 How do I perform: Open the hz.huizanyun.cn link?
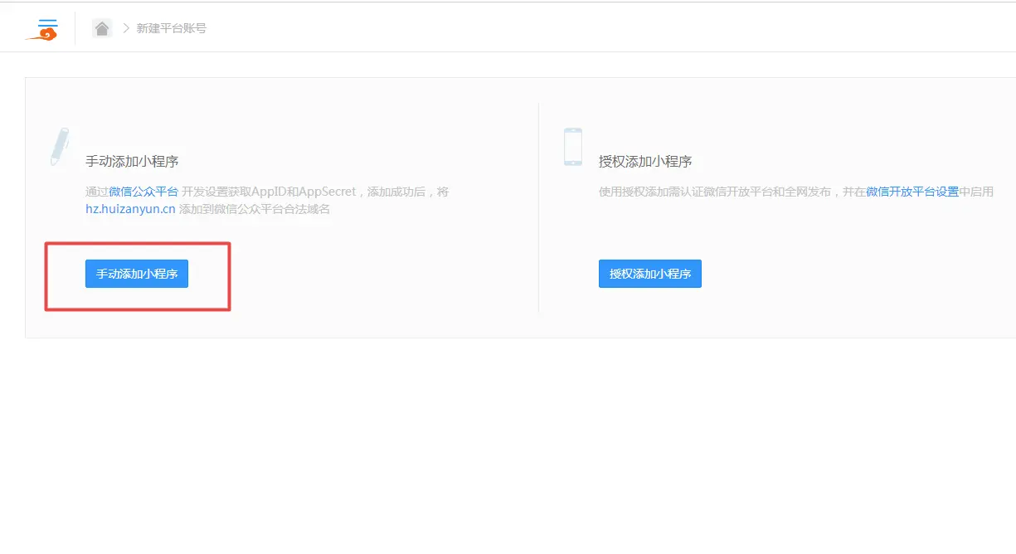click(x=130, y=209)
